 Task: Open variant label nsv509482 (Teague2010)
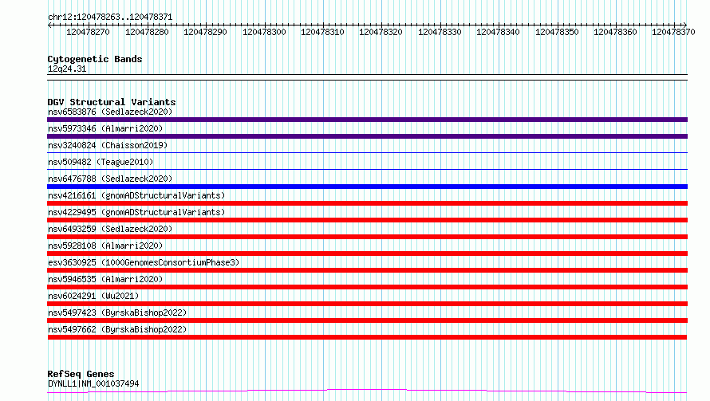coord(101,162)
